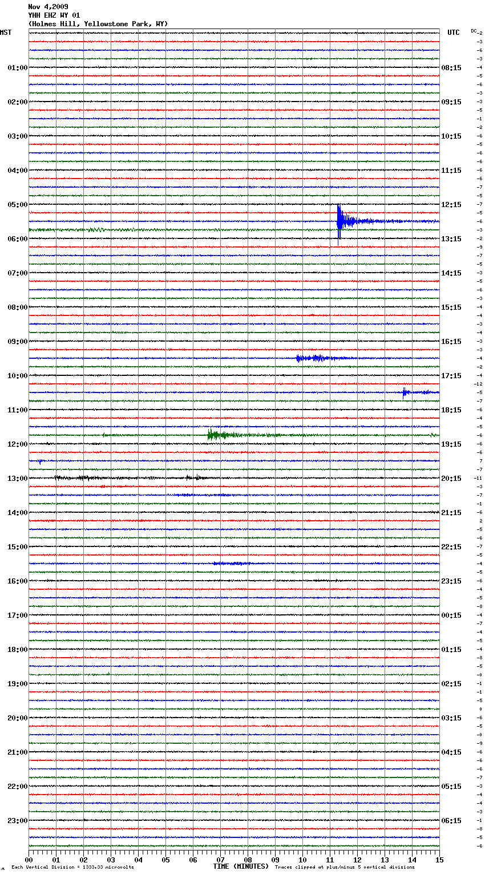485x875 pixels.
Task: Click the 08:15 UTC time label
Action: (451, 68)
